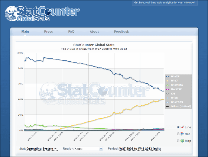Click the Other (dotted) legend marker
Image resolution: width=208 pixels, height=157 pixels.
(168, 106)
